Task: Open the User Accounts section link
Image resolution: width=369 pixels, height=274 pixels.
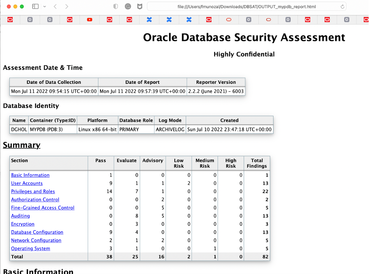Action: click(27, 183)
